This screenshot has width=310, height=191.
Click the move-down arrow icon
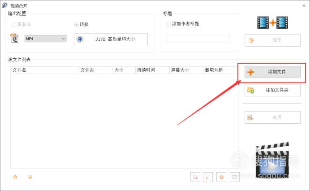tap(30, 177)
